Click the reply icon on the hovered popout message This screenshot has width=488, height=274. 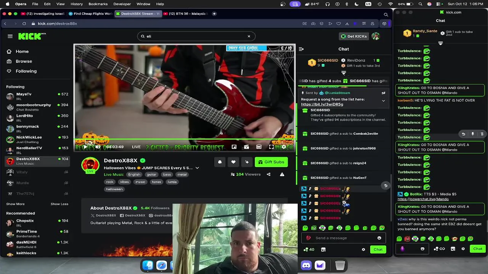[463, 134]
